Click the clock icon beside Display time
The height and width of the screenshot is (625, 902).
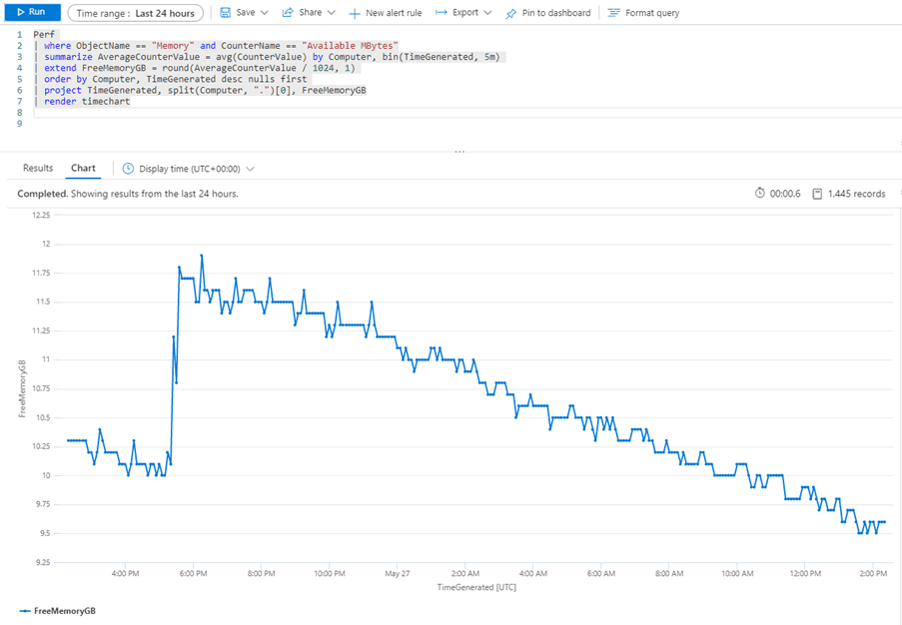coord(126,168)
